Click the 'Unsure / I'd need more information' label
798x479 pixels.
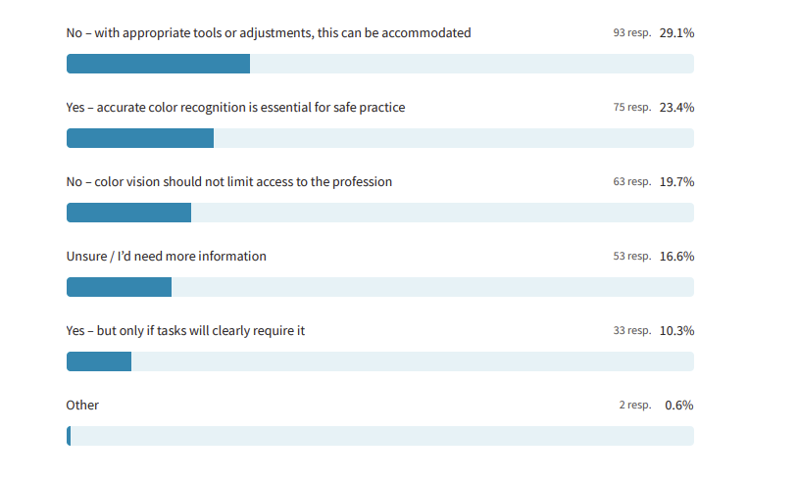pos(166,257)
